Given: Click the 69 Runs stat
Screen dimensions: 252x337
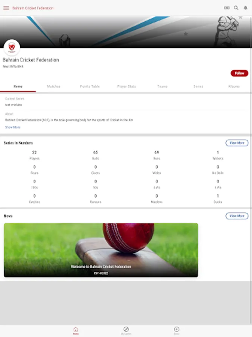Looking at the screenshot, I should [157, 155].
